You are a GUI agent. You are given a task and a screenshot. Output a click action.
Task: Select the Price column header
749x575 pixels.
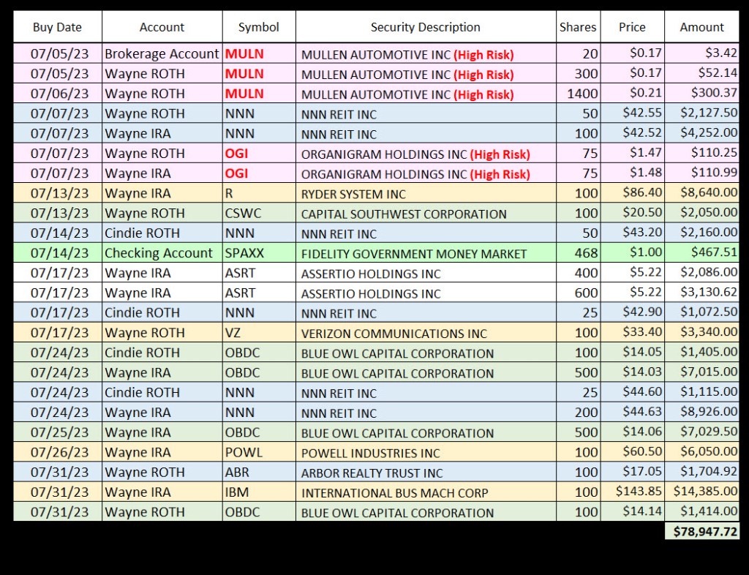632,27
